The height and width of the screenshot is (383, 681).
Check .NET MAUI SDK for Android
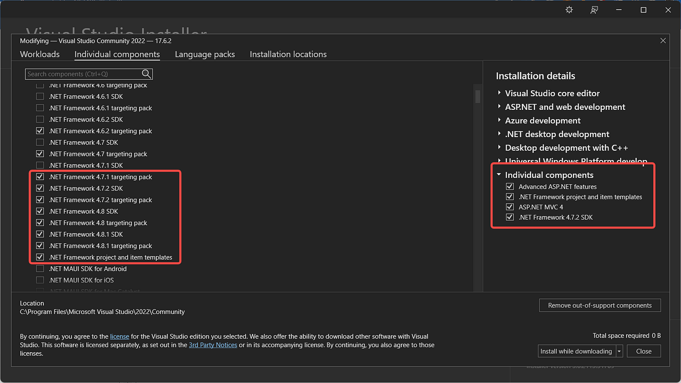click(40, 269)
